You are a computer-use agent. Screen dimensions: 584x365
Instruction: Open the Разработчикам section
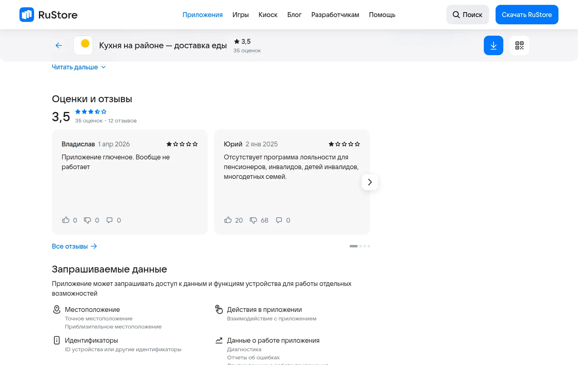[x=335, y=15]
